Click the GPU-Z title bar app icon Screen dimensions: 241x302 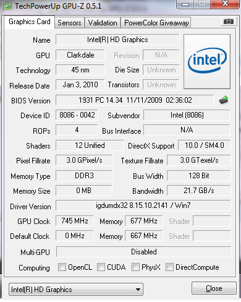(7, 6)
